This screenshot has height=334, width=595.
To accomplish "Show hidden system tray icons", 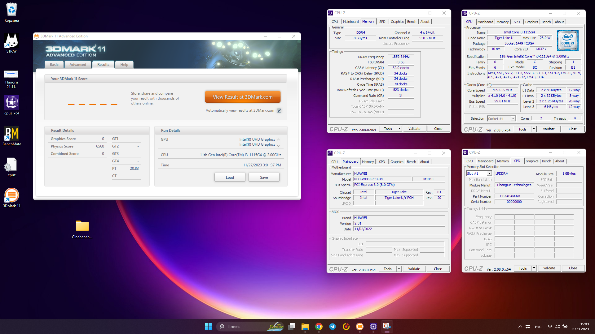I will point(520,327).
